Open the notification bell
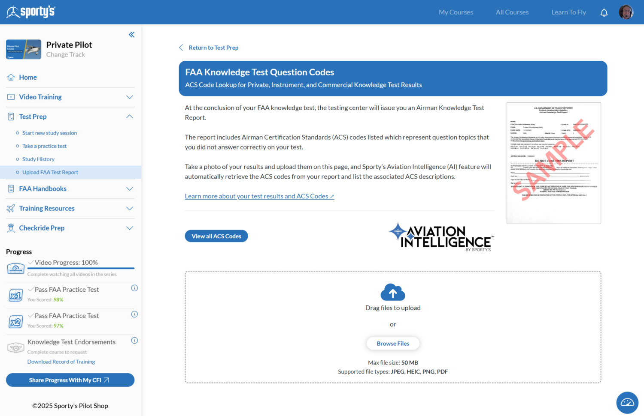Image resolution: width=644 pixels, height=416 pixels. point(604,12)
